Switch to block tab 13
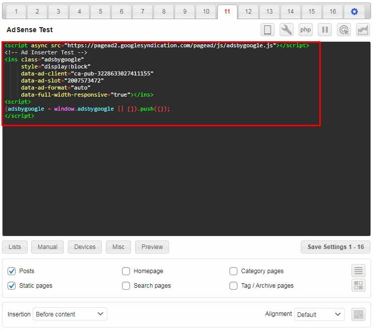373x330 pixels. 270,12
